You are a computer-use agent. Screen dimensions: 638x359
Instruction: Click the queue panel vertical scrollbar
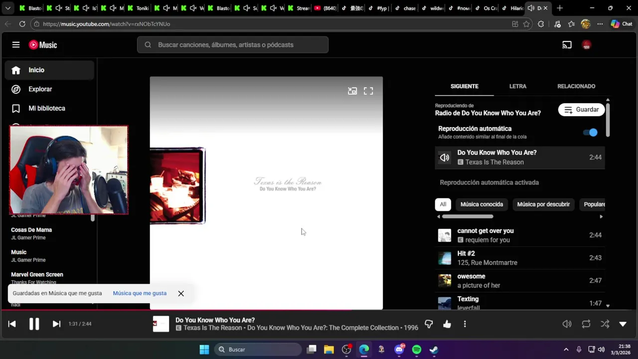click(608, 120)
